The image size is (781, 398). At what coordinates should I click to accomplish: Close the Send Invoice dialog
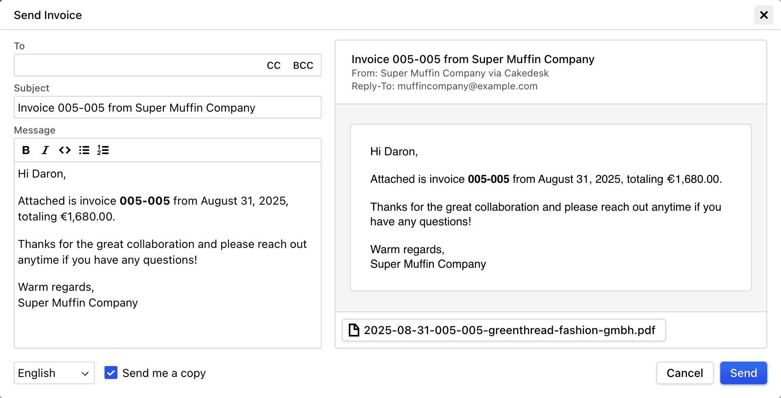tap(764, 15)
